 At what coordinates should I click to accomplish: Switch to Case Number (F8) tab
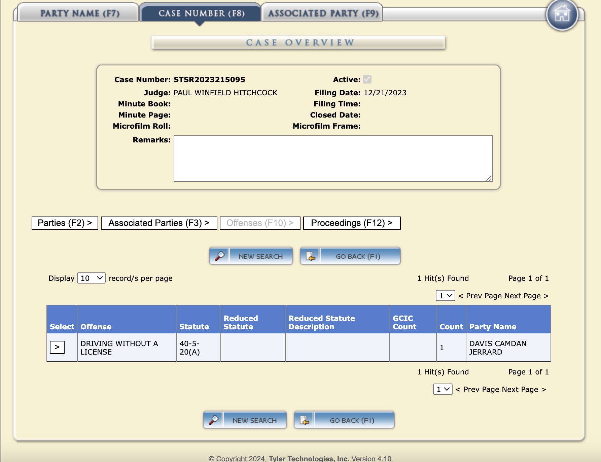click(201, 13)
